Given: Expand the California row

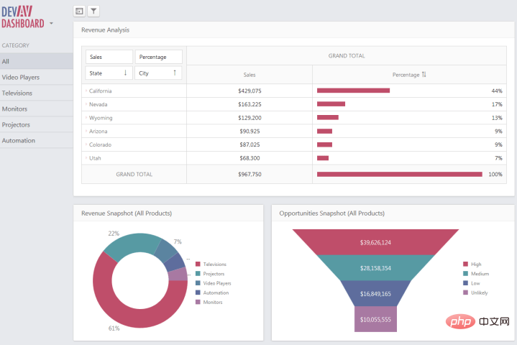Looking at the screenshot, I should point(86,91).
